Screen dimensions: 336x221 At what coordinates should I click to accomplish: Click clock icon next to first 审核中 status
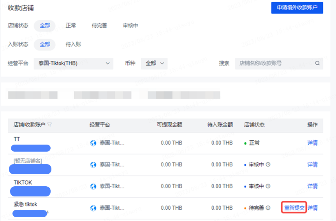tap(268, 164)
